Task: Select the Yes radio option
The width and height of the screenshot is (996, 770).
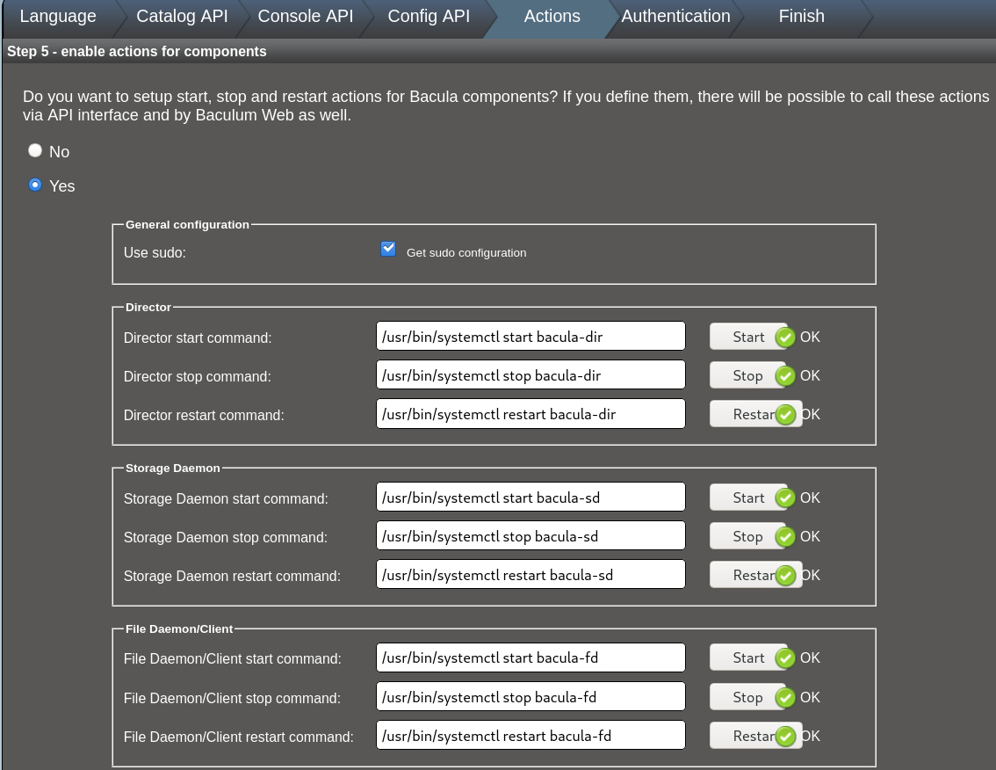Action: [35, 185]
